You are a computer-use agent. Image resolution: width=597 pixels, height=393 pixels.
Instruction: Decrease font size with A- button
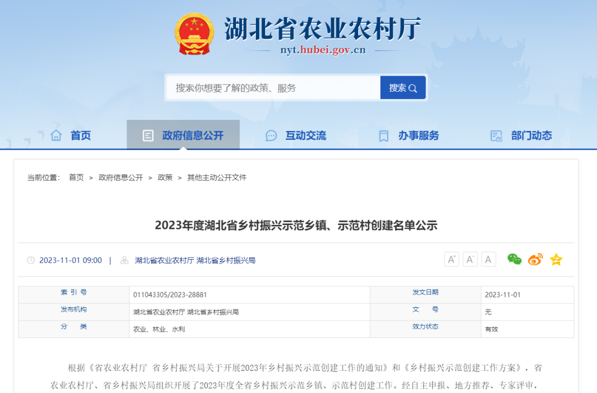coord(470,259)
